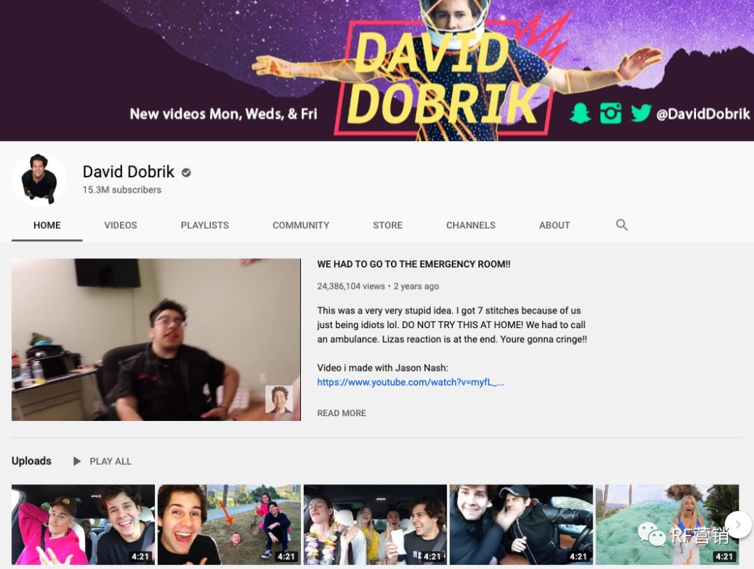Click the New videos Mon, Weds, & Fri text
Image resolution: width=754 pixels, height=569 pixels.
point(223,114)
